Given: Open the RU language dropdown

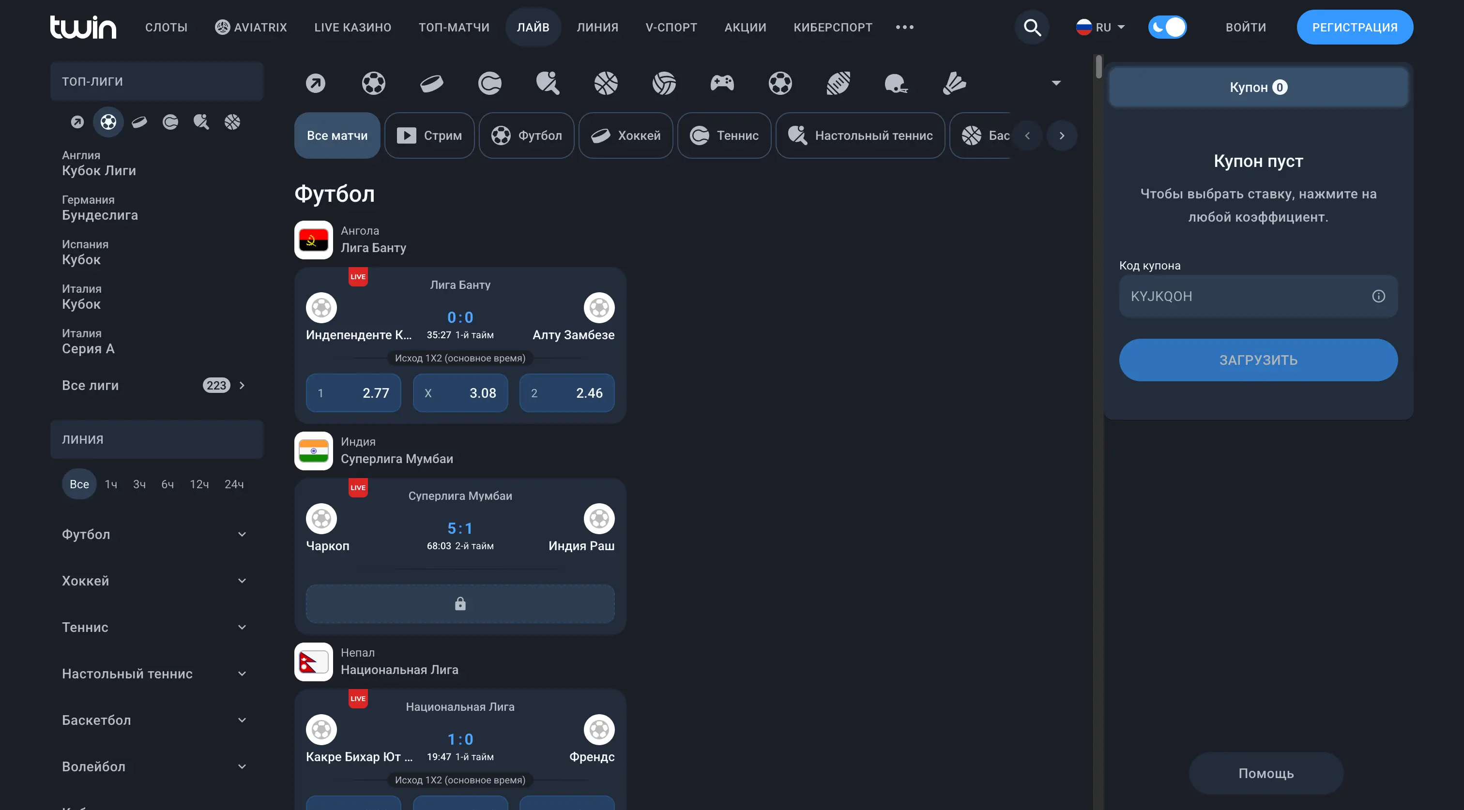Looking at the screenshot, I should coord(1100,27).
